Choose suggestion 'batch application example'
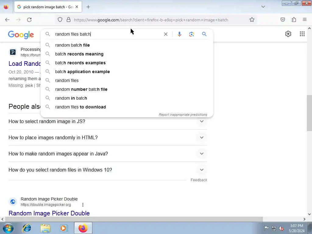Image resolution: width=312 pixels, height=234 pixels. pyautogui.click(x=127, y=72)
